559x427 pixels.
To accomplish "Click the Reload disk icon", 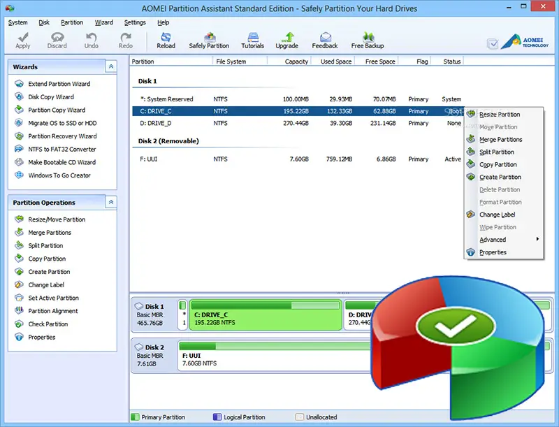I will (166, 40).
